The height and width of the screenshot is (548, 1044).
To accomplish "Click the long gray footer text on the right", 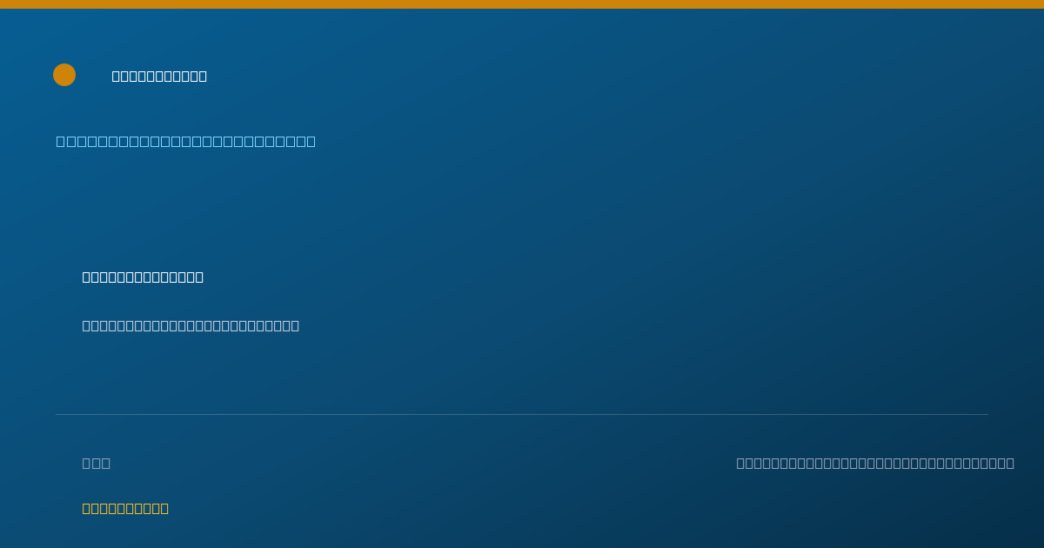I will coord(875,463).
